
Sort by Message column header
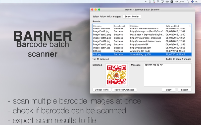tap(147, 26)
